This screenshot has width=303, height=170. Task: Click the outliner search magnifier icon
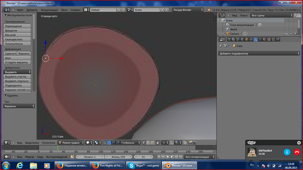pyautogui.click(x=297, y=16)
